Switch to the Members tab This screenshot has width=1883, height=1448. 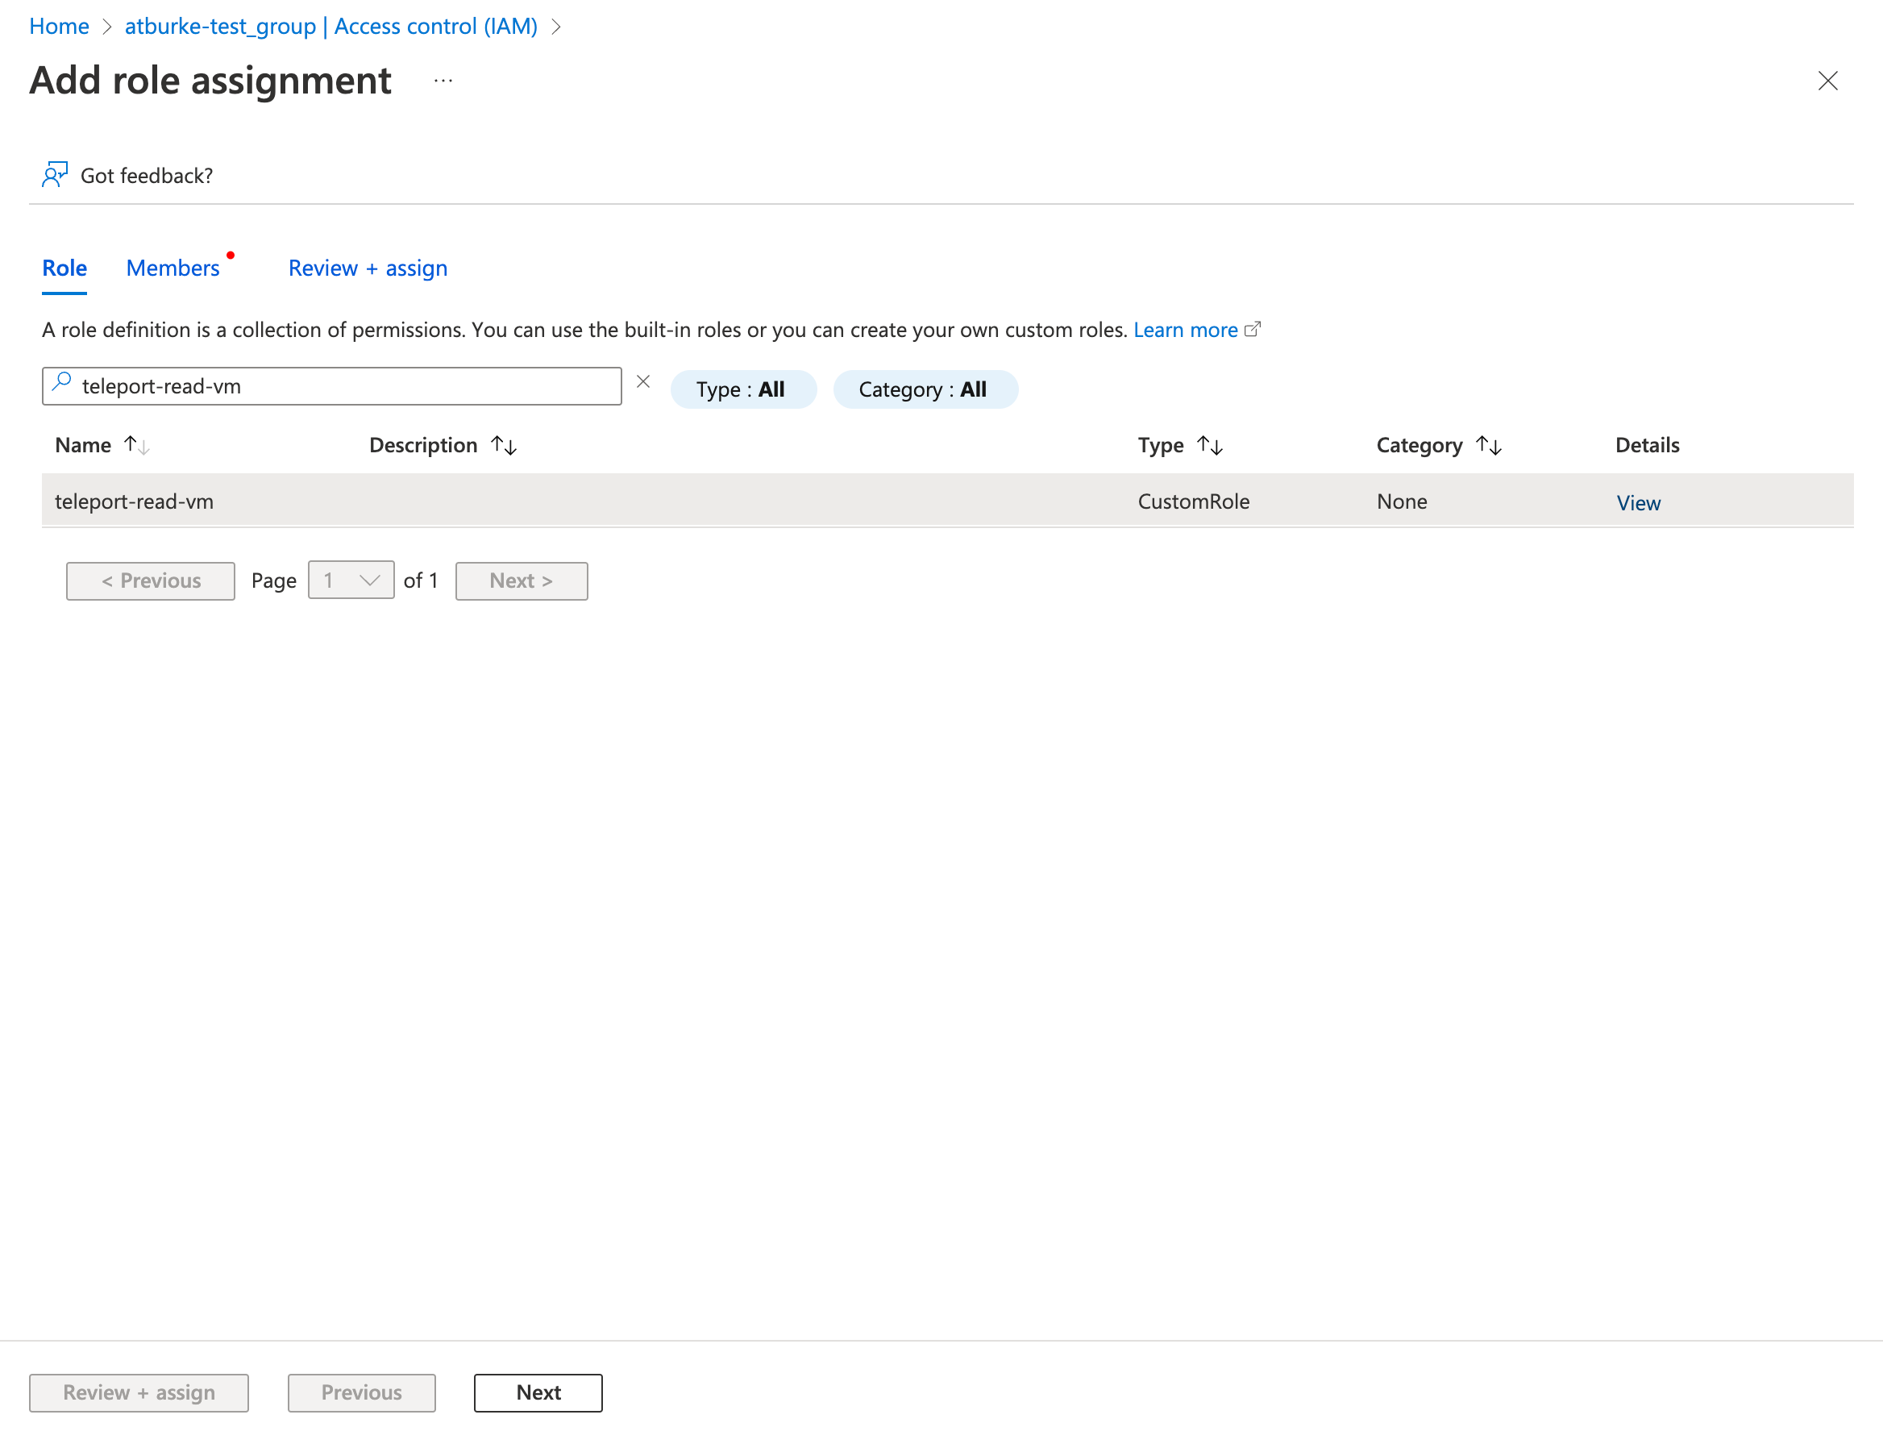click(173, 268)
